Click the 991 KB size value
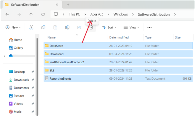The image size is (195, 116). tap(187, 79)
